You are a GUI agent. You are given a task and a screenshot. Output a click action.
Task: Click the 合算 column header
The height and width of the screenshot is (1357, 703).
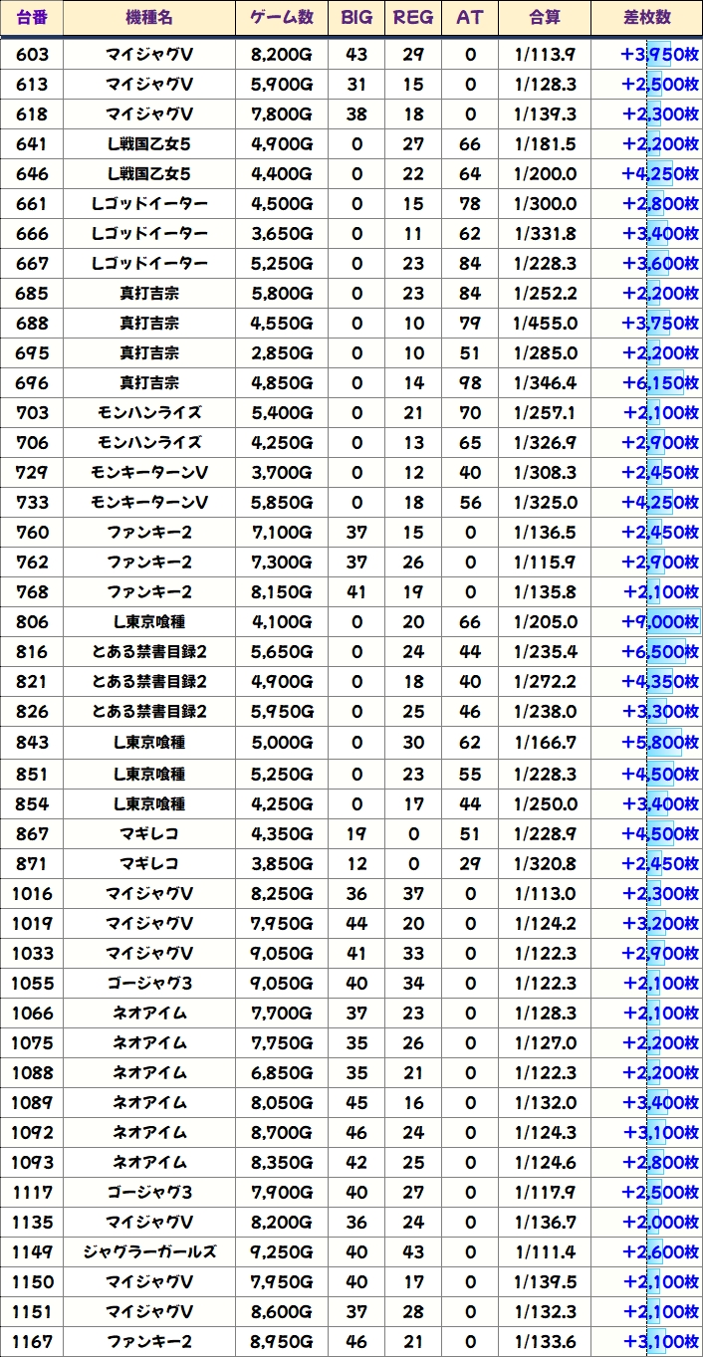tap(545, 18)
